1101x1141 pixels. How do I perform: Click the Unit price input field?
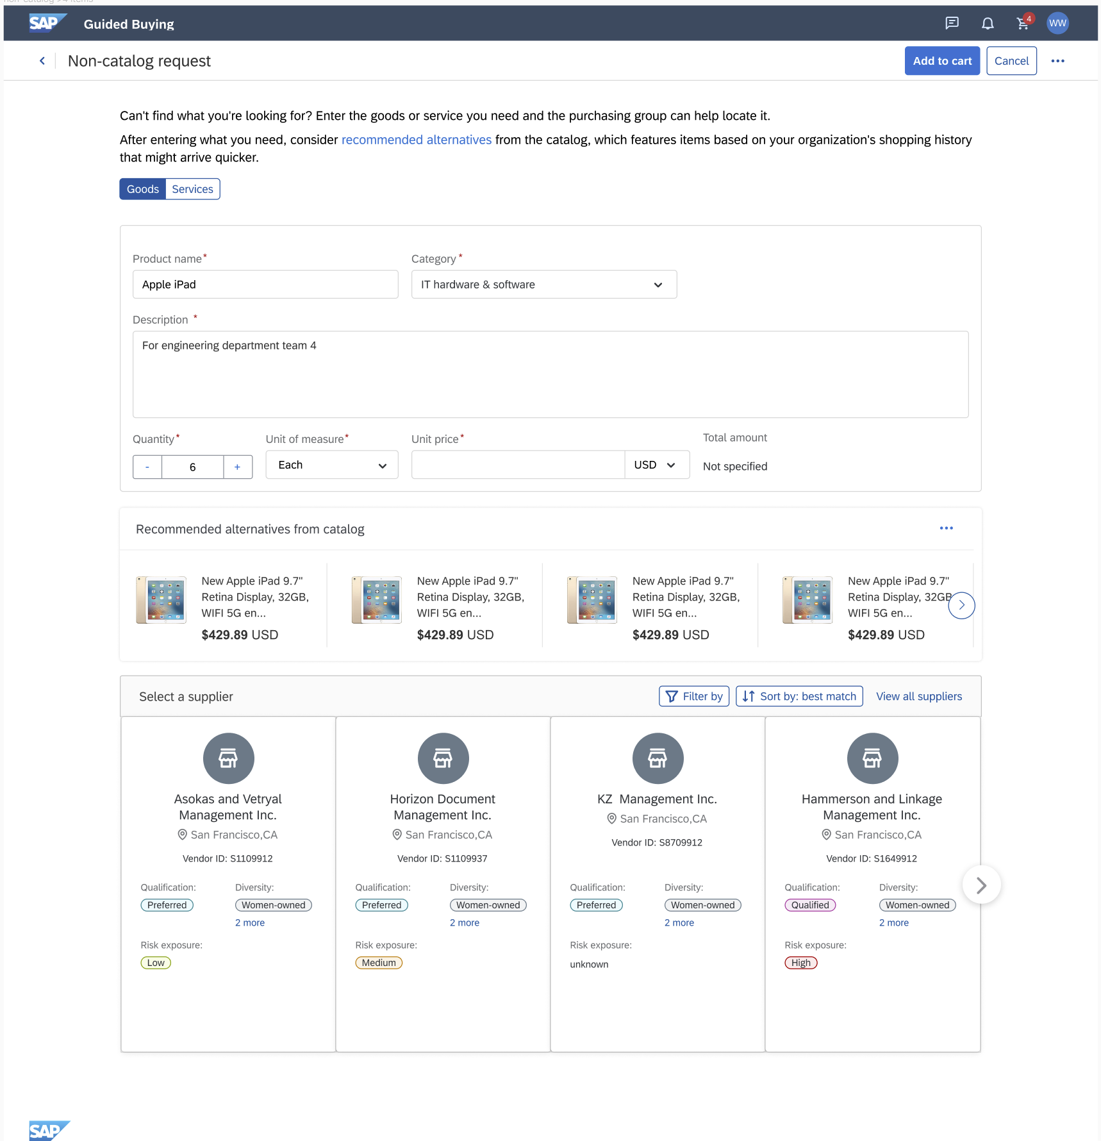tap(518, 465)
